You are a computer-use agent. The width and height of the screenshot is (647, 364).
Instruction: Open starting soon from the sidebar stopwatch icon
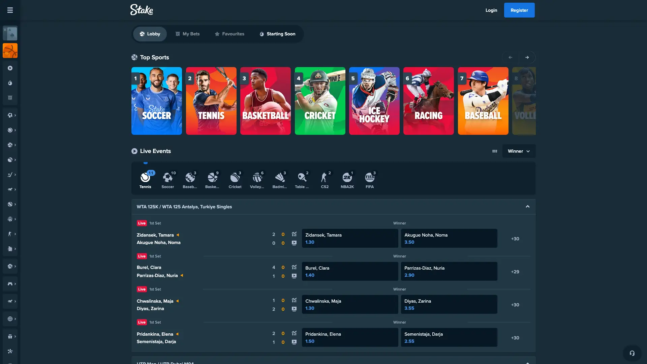tap(10, 83)
